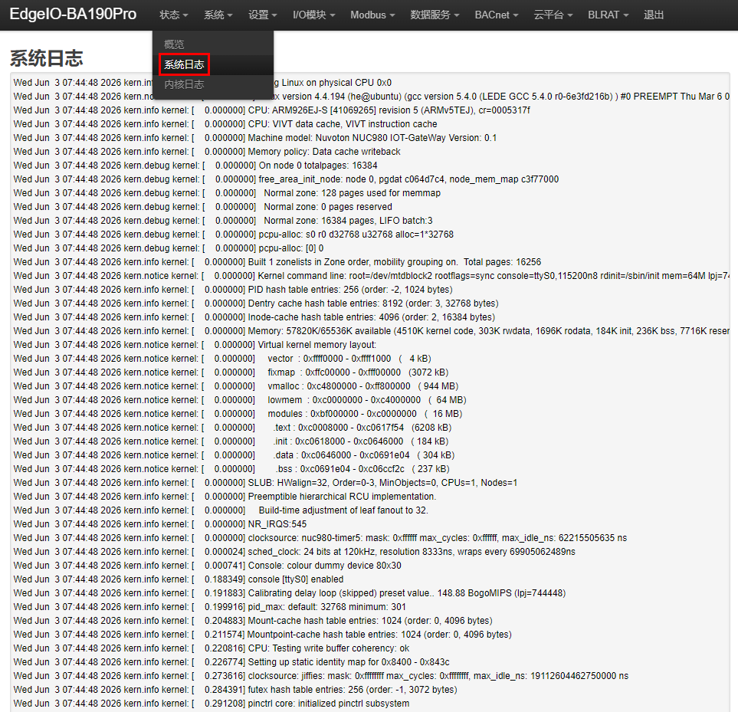
Task: Select the 'Calibrating delay loop (skipped)' line
Action: pos(290,593)
